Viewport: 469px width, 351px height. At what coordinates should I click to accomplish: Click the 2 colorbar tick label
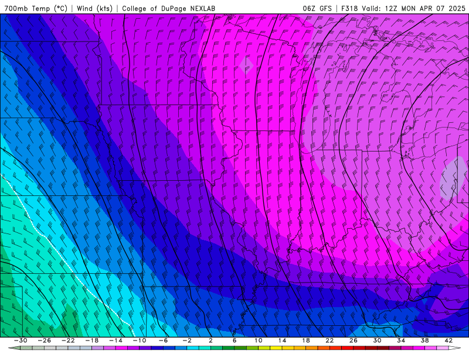point(210,340)
